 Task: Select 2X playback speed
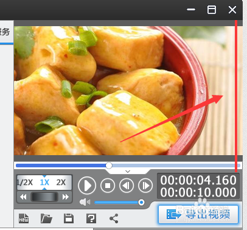click(61, 183)
